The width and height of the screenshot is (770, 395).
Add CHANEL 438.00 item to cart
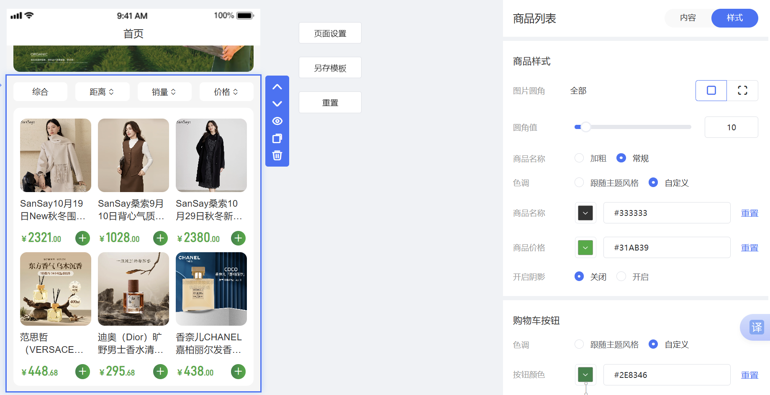pos(238,371)
